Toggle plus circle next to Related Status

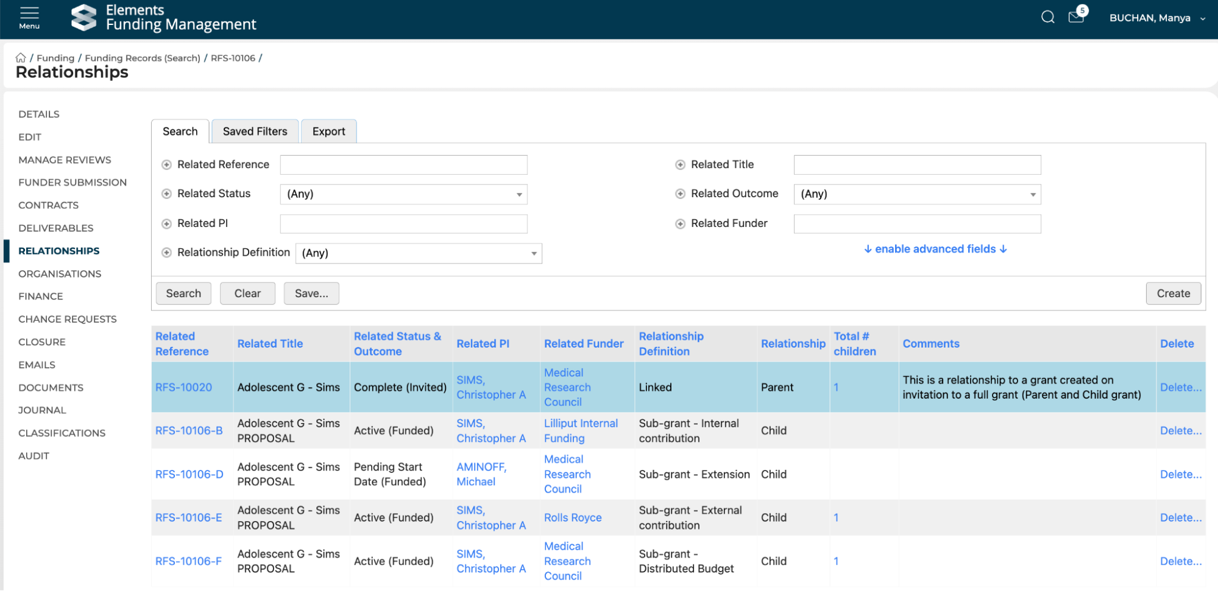[166, 194]
